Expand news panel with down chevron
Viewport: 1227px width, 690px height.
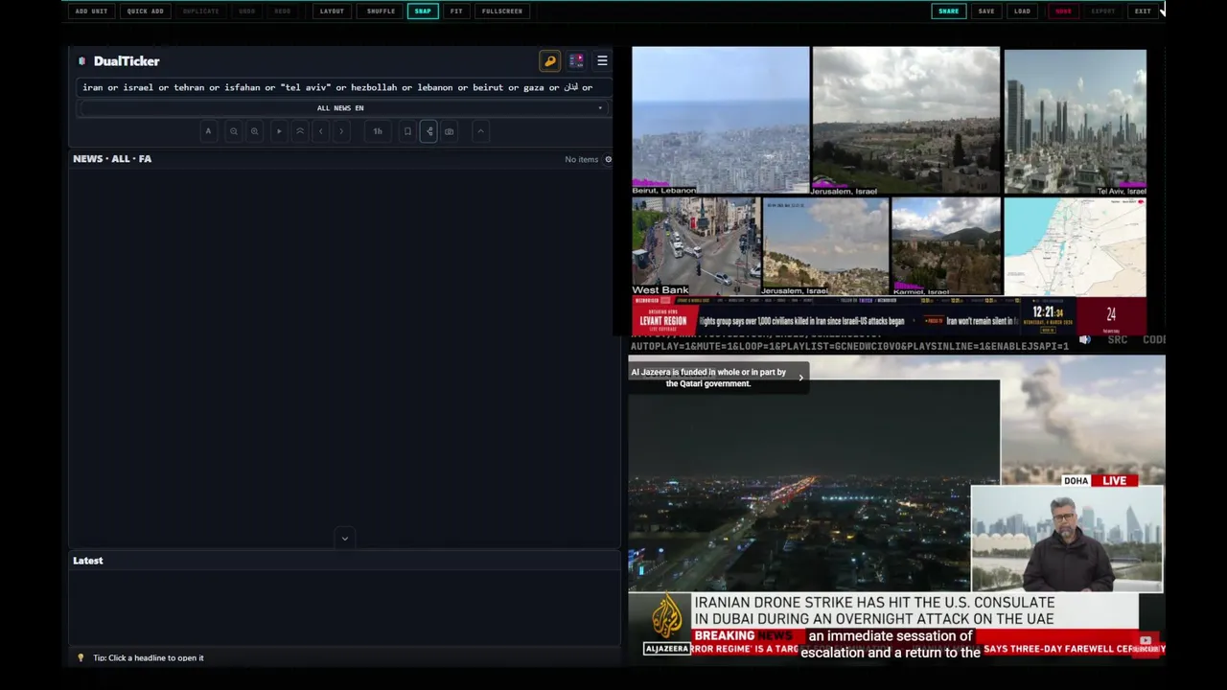[345, 539]
